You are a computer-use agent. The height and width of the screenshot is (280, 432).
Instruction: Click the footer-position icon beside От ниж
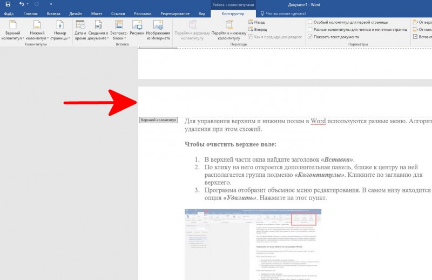tap(415, 29)
